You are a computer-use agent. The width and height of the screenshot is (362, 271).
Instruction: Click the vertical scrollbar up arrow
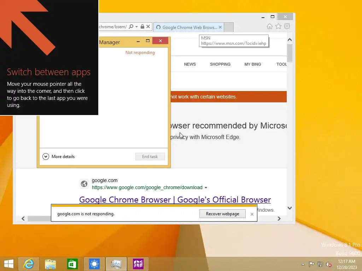(x=290, y=40)
